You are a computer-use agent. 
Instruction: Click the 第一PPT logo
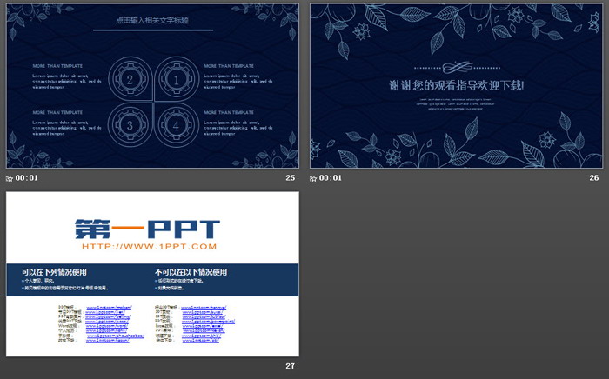pyautogui.click(x=147, y=229)
